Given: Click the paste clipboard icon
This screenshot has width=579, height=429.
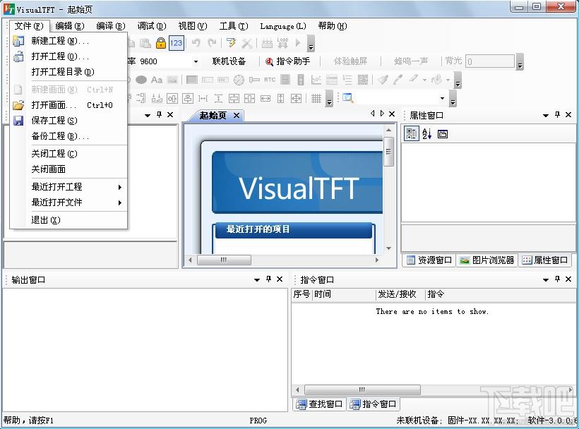Looking at the screenshot, I should point(145,43).
